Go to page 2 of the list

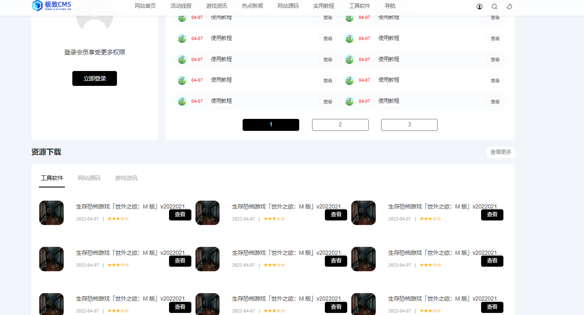click(340, 125)
